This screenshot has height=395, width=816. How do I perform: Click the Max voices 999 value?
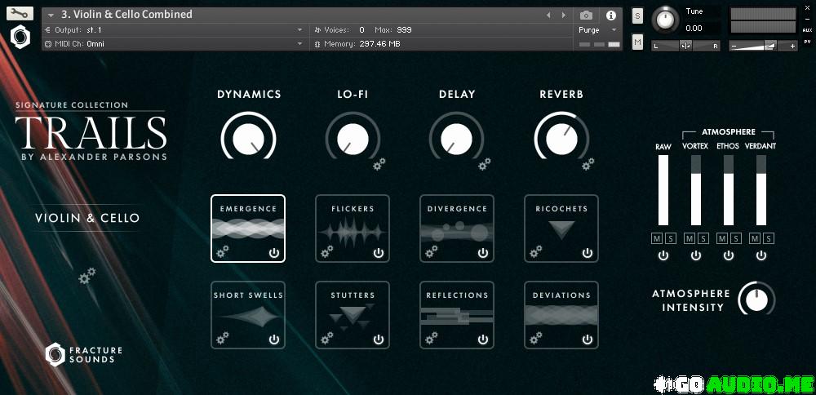click(x=404, y=30)
